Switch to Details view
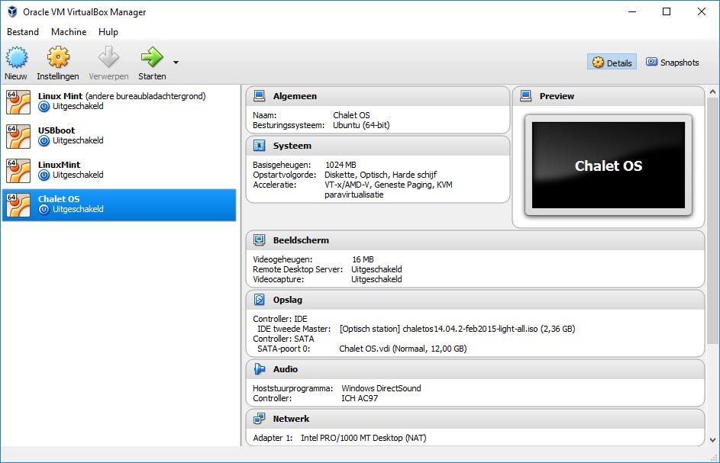The width and height of the screenshot is (720, 463). 612,63
